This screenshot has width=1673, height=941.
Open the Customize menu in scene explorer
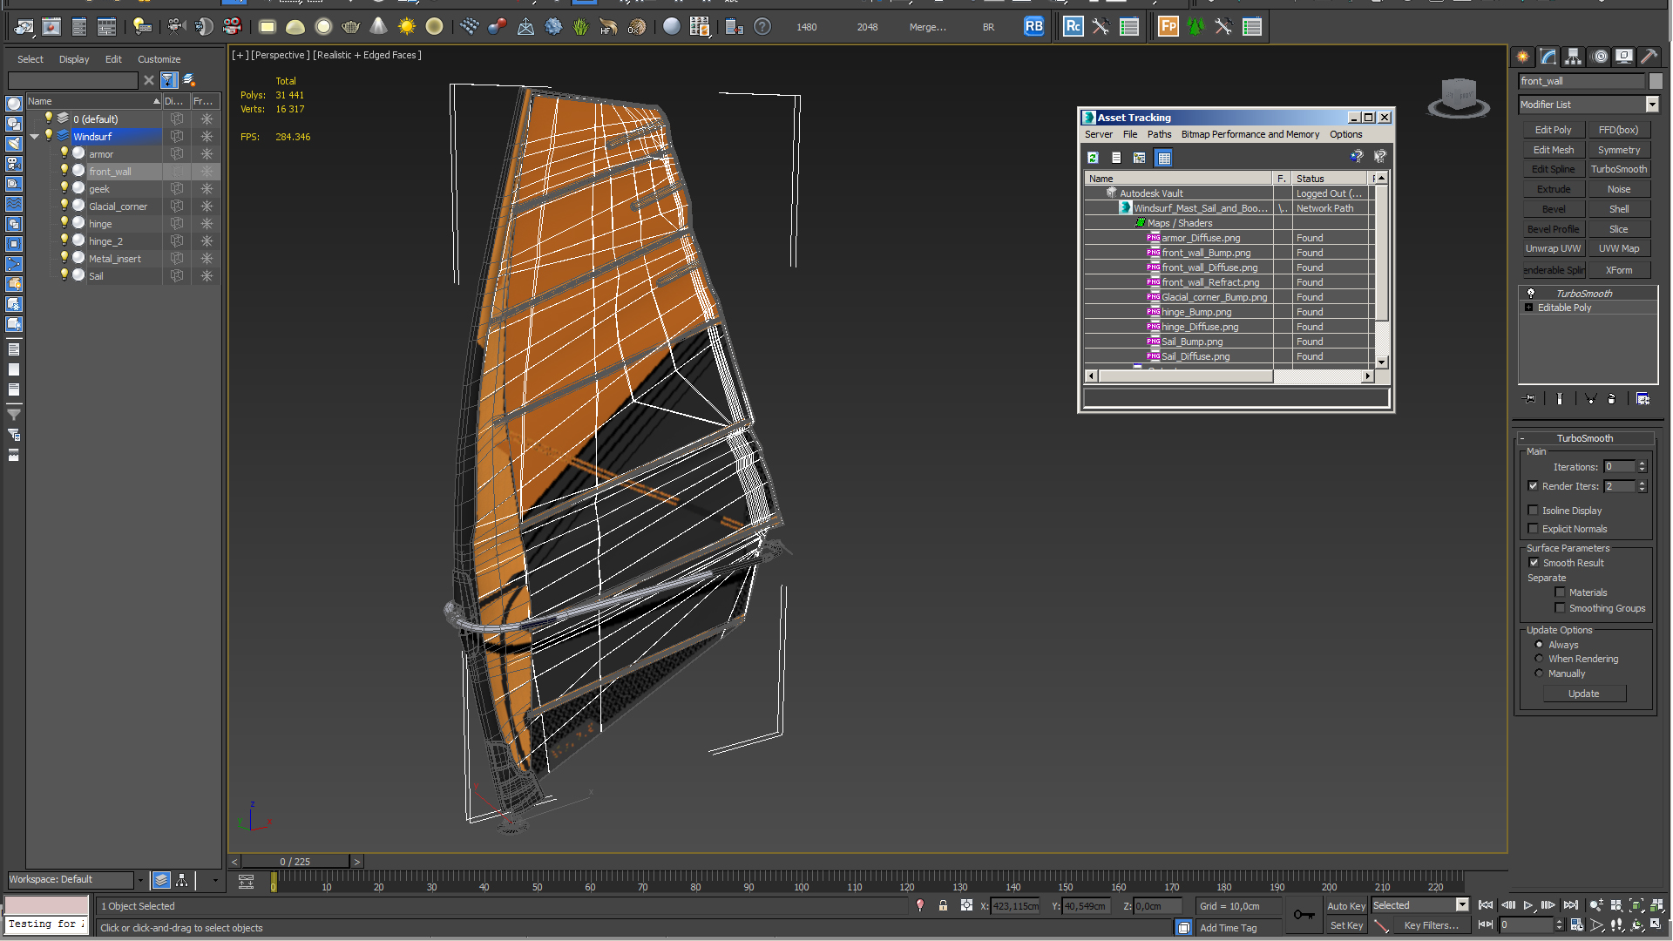[x=159, y=59]
